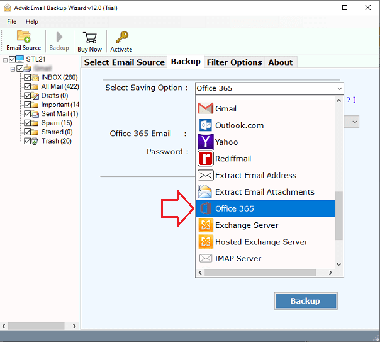This screenshot has width=380, height=342.
Task: Open the File menu
Action: click(11, 21)
